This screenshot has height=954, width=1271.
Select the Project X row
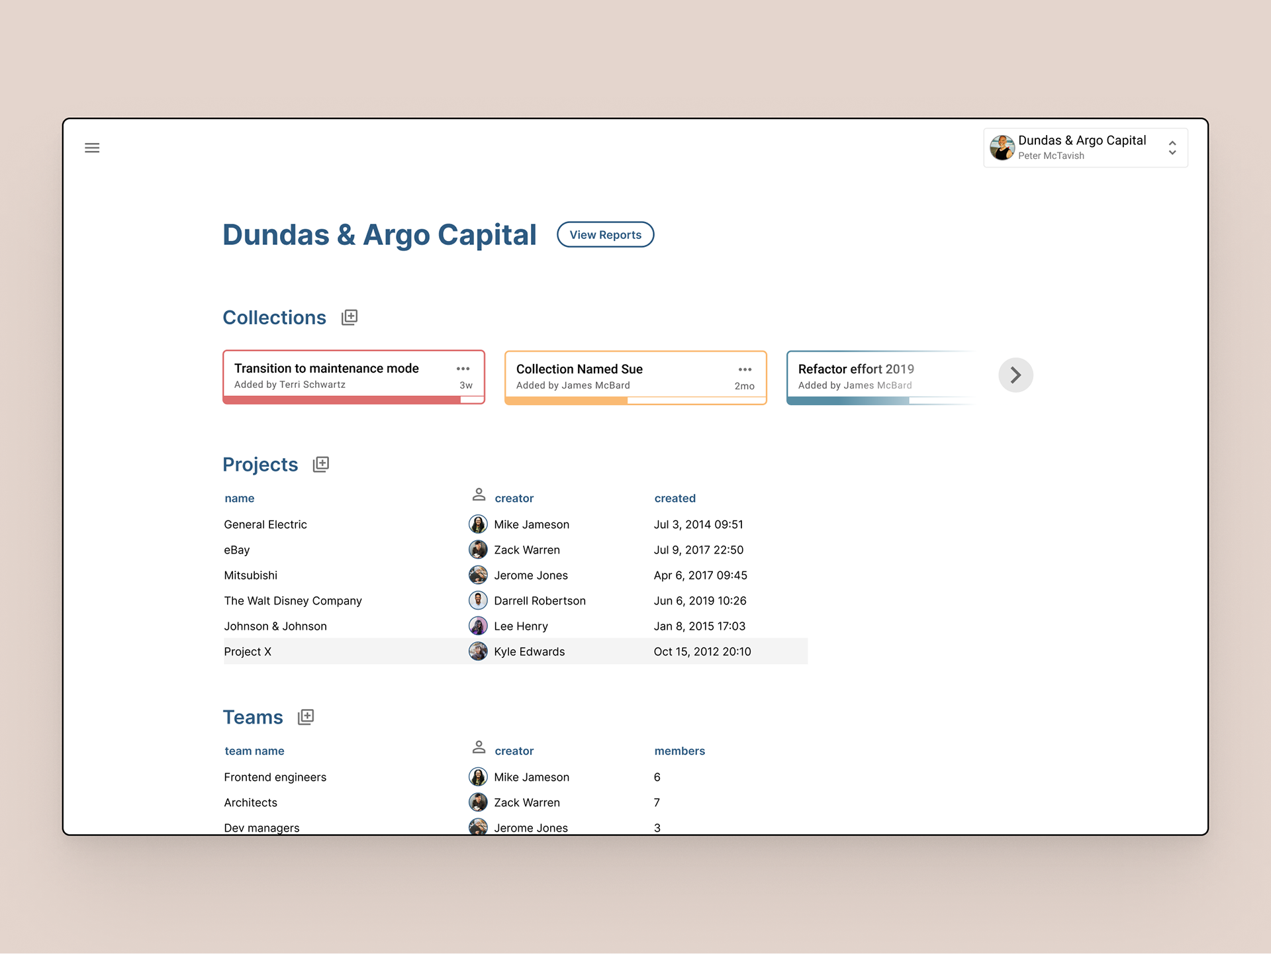516,651
